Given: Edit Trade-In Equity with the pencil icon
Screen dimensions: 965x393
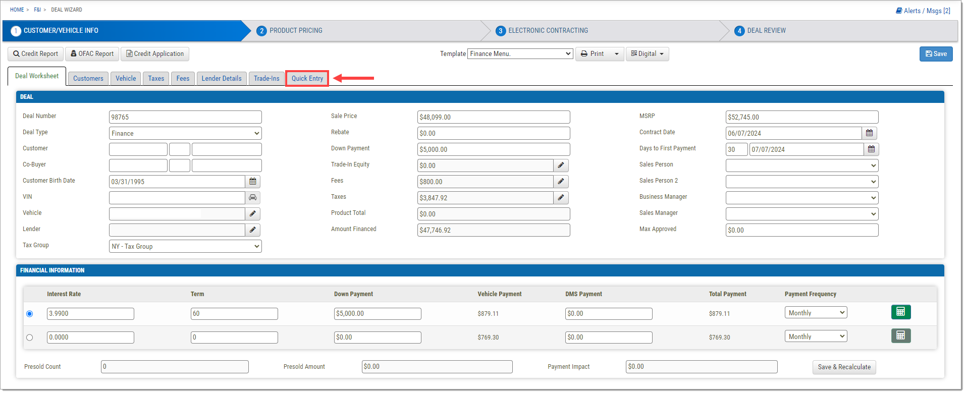Looking at the screenshot, I should [x=561, y=165].
